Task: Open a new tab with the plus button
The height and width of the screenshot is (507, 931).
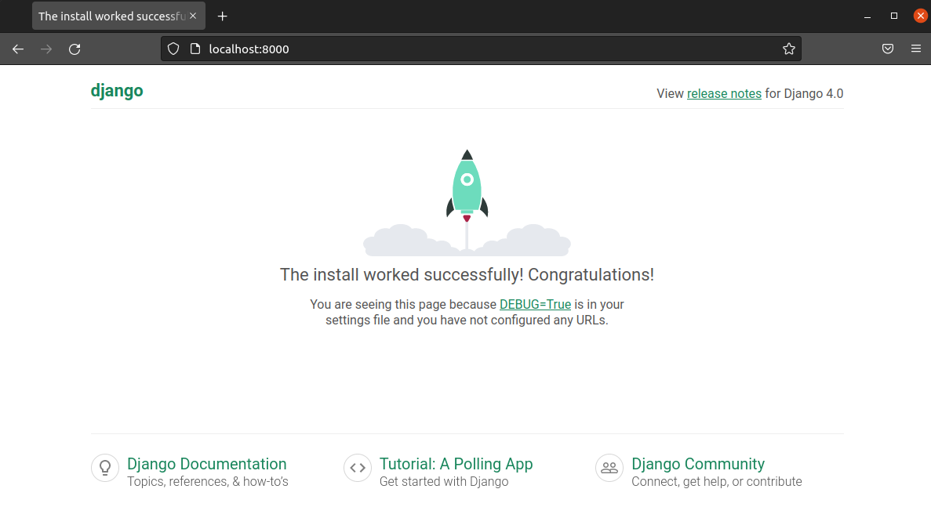Action: [223, 16]
